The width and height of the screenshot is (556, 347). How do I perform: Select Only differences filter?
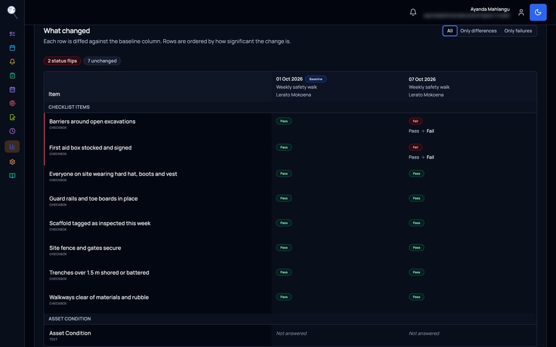pos(478,31)
